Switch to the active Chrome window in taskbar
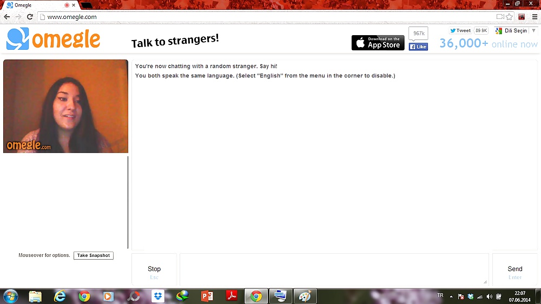The width and height of the screenshot is (541, 304). pyautogui.click(x=256, y=296)
